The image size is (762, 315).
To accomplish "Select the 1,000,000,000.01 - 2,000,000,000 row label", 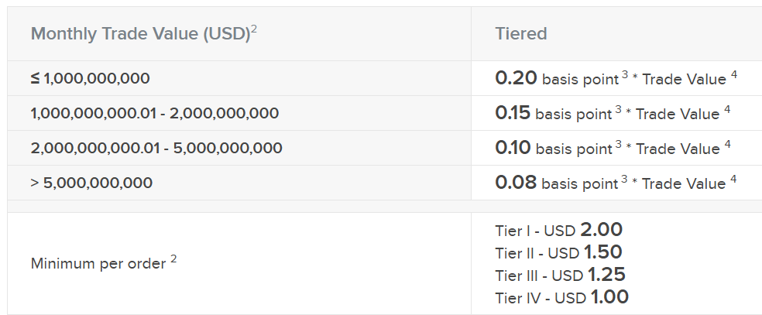I will pyautogui.click(x=154, y=113).
